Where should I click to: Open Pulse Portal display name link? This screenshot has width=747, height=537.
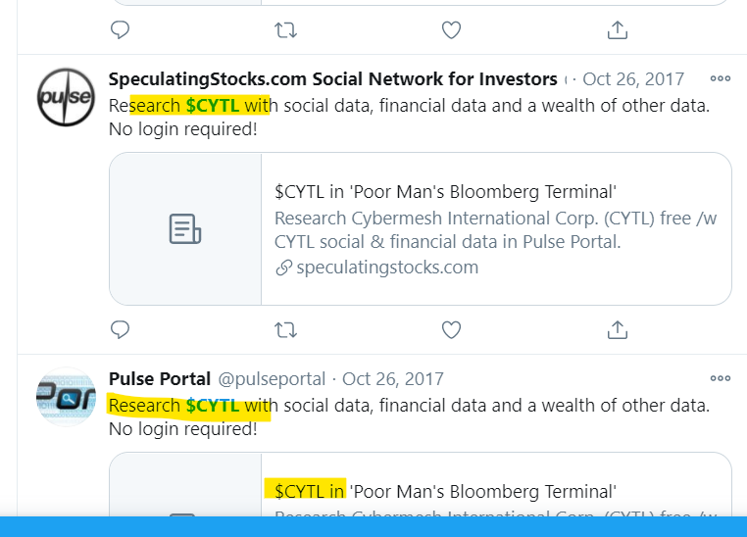160,379
